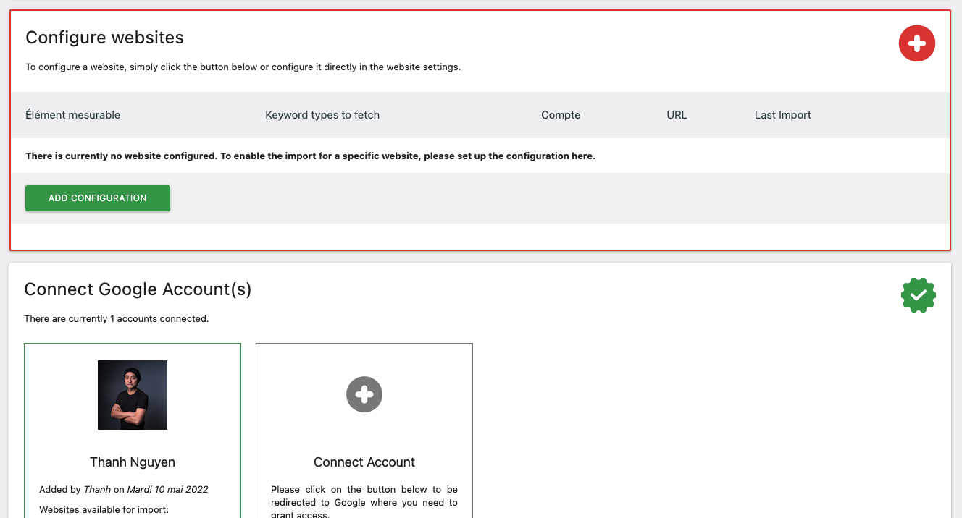Click the Élément mesurable column header
This screenshot has height=518, width=962.
(73, 115)
